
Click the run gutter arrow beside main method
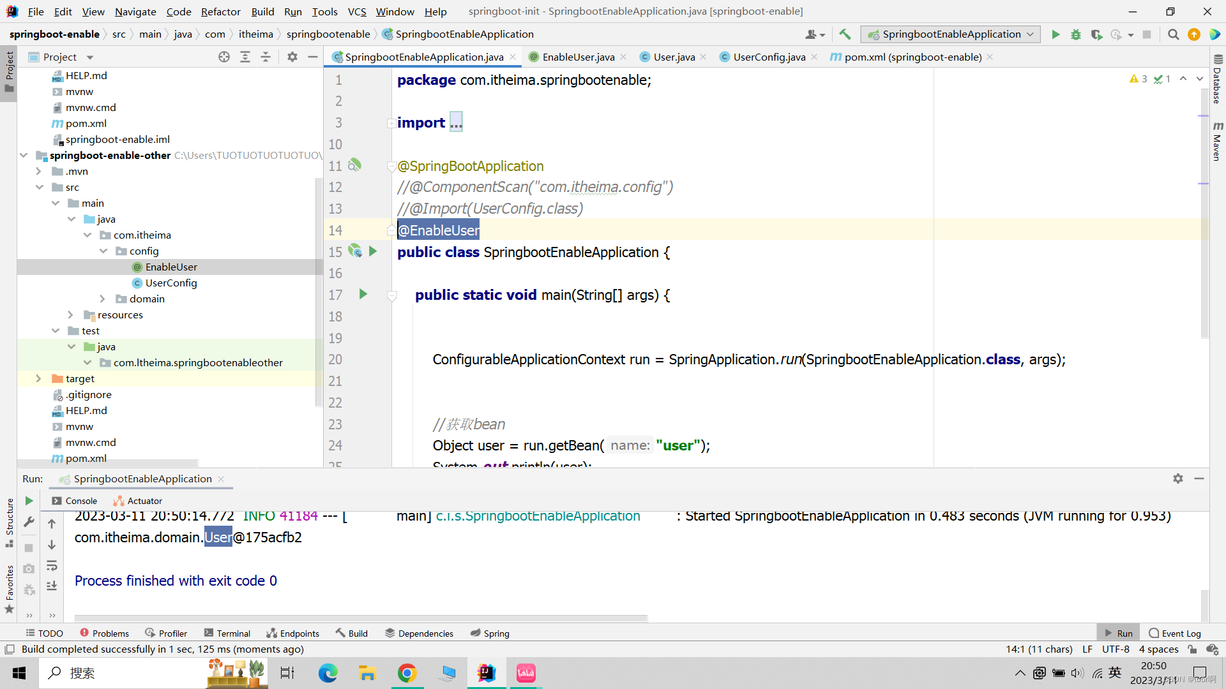363,294
